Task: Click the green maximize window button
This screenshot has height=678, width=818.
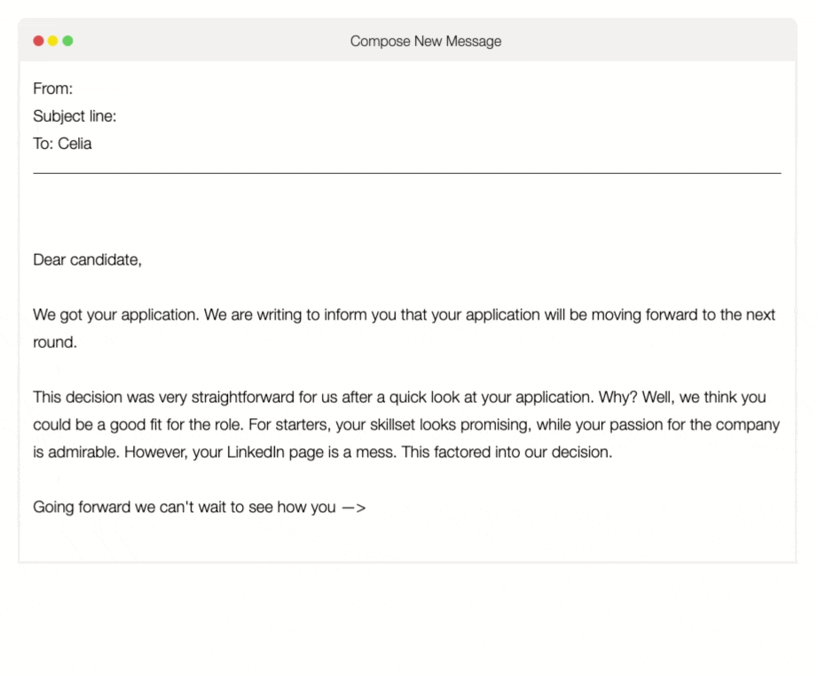Action: (x=68, y=41)
